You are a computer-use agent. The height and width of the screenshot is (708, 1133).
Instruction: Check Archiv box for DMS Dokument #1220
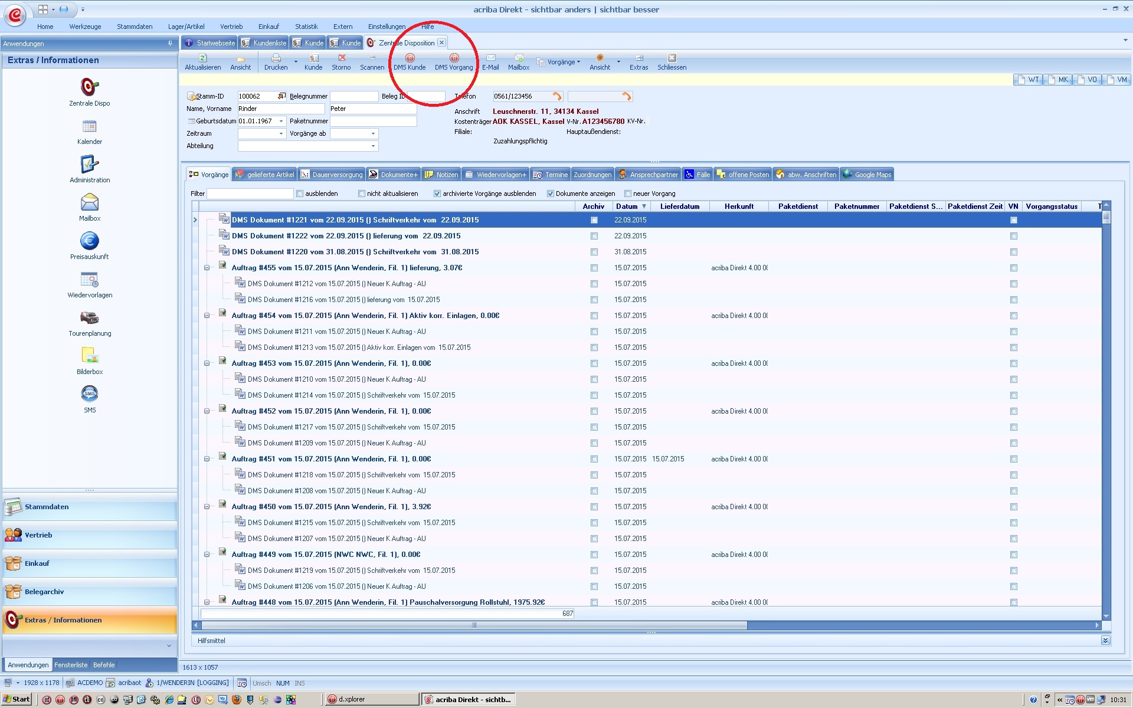pyautogui.click(x=594, y=252)
